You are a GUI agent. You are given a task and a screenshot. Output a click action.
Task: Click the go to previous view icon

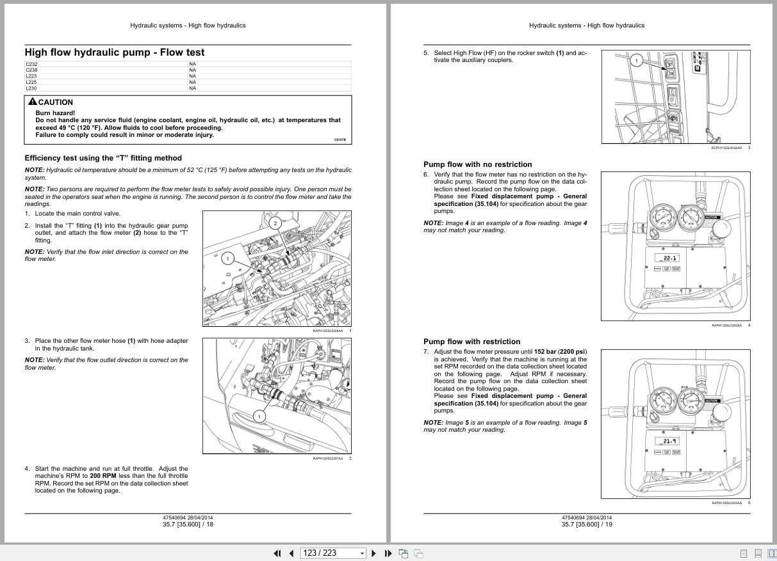404,553
